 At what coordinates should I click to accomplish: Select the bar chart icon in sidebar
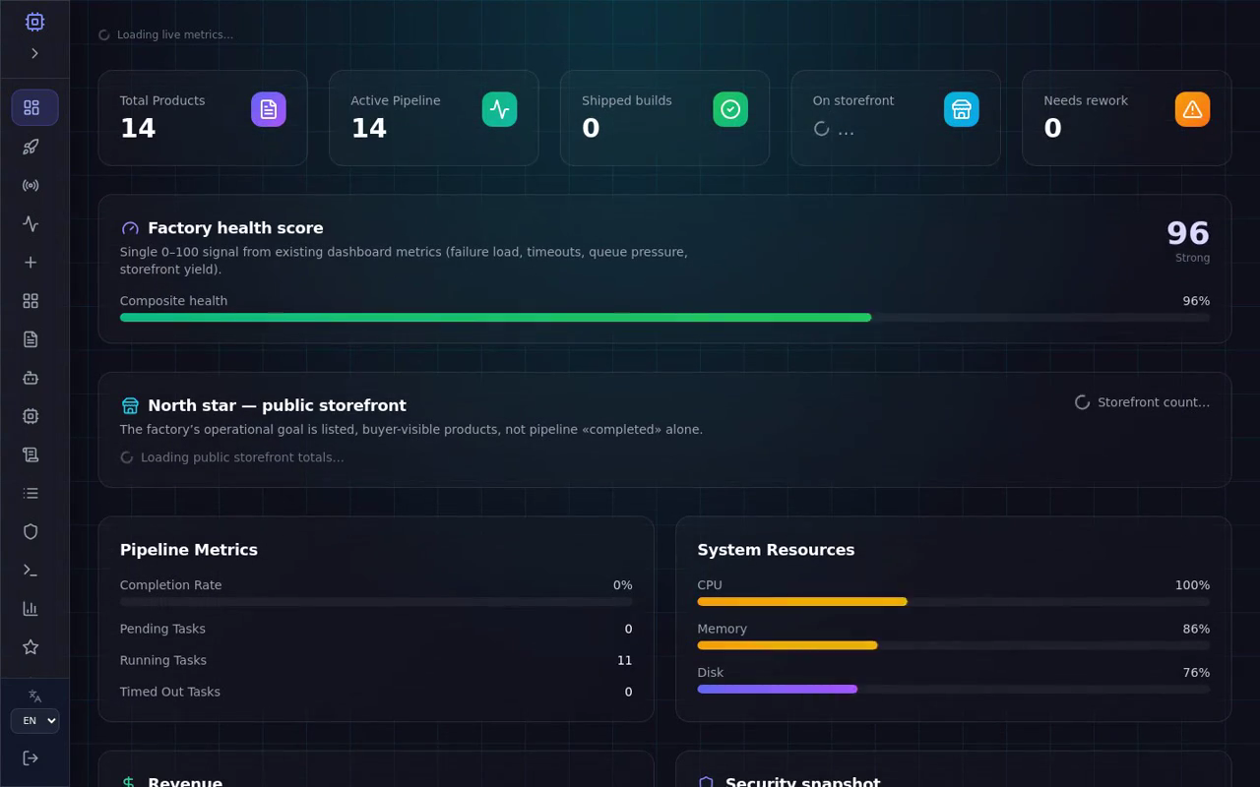(x=31, y=608)
